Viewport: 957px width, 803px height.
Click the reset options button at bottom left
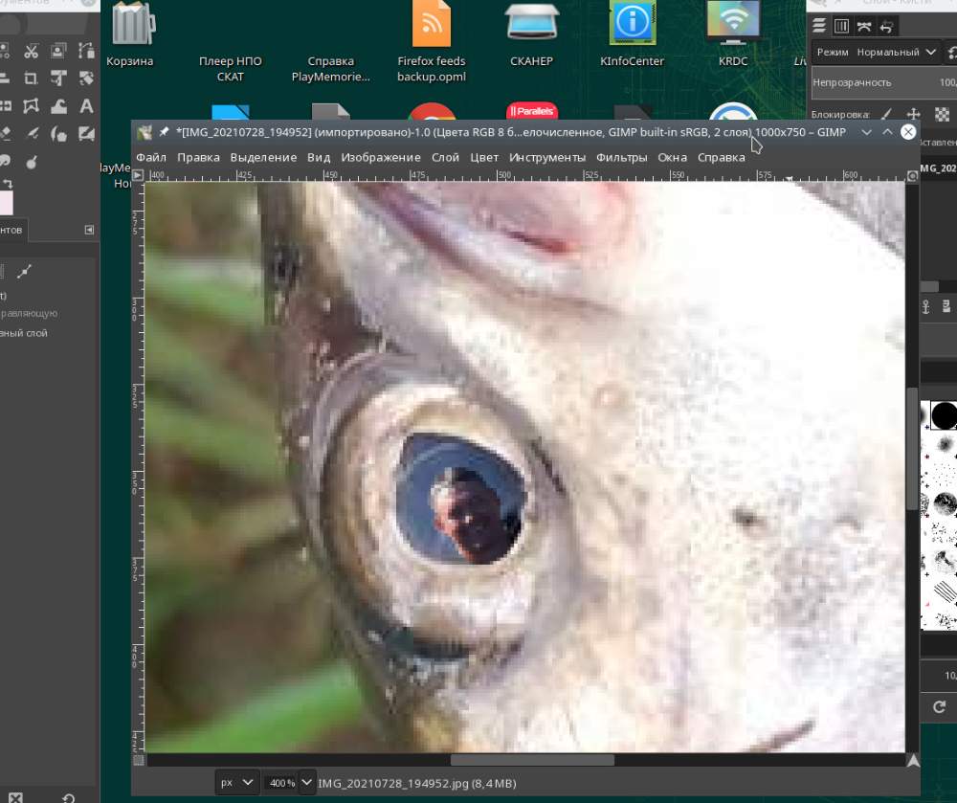[68, 796]
